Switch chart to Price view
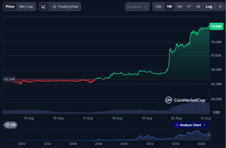This screenshot has width=226, height=148. pos(10,6)
